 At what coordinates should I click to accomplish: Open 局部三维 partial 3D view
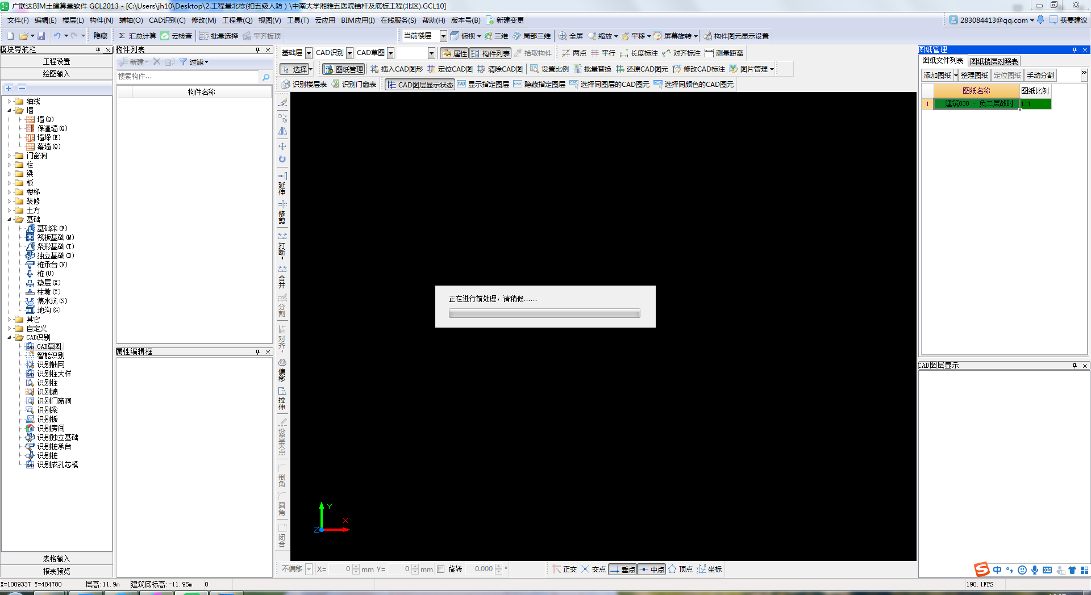pos(531,36)
